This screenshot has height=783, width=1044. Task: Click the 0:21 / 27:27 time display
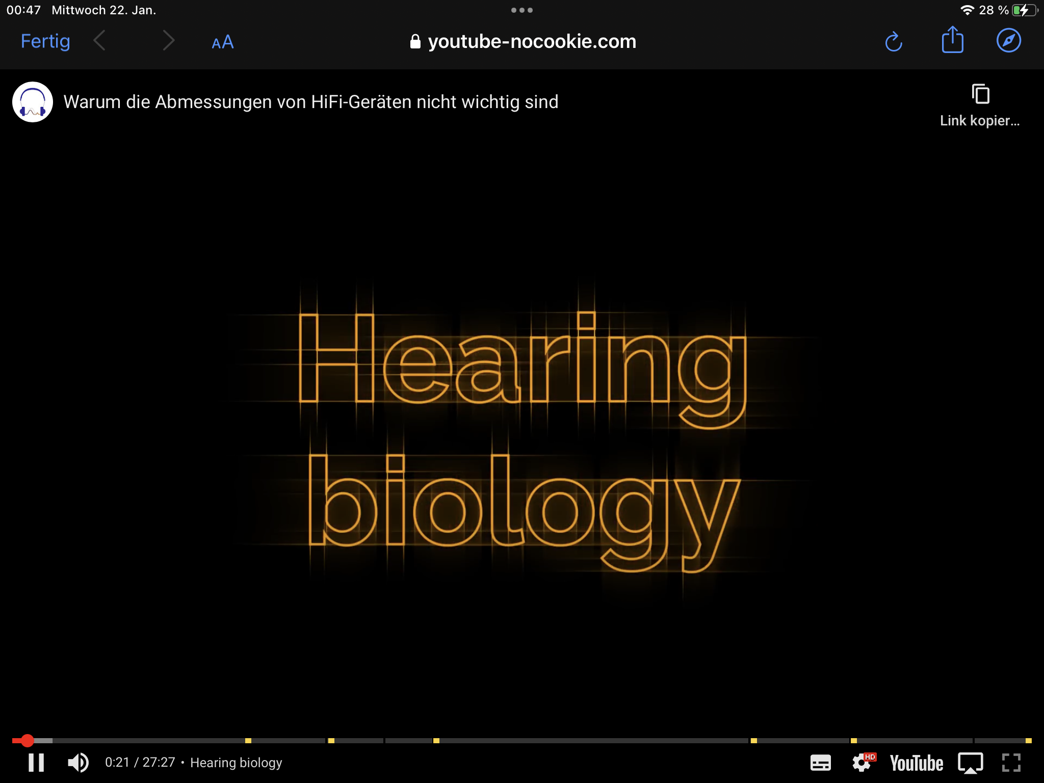tap(140, 763)
